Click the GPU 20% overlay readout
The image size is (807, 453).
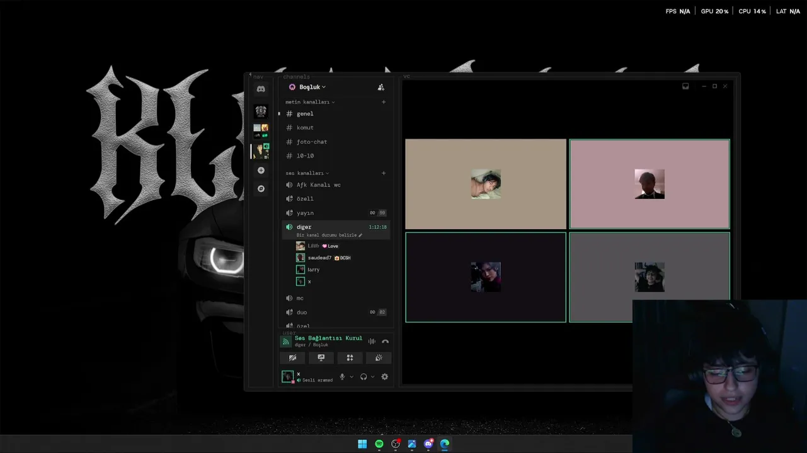(x=714, y=11)
